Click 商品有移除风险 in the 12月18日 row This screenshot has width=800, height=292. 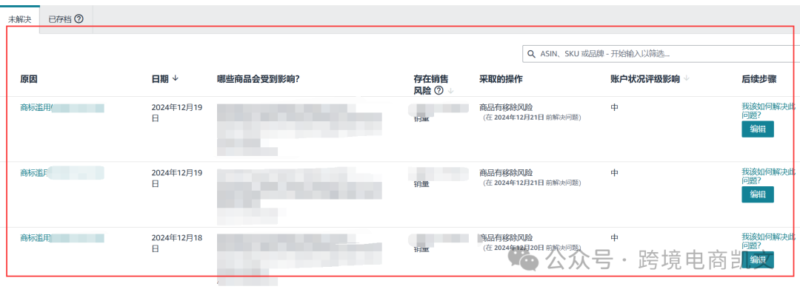pos(506,238)
